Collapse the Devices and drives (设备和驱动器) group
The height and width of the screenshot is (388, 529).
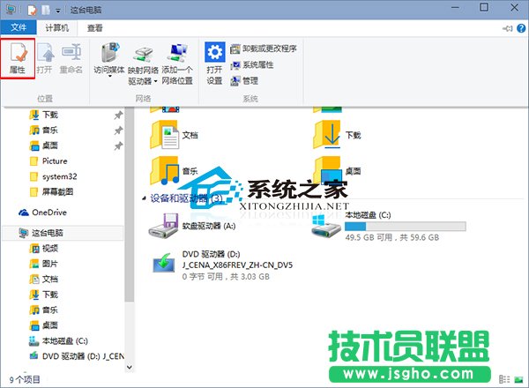coord(144,198)
